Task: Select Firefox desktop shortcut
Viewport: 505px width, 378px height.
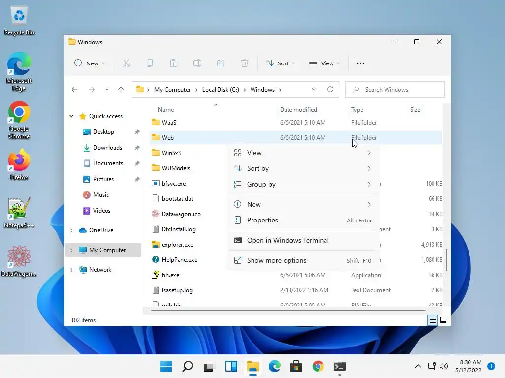Action: tap(19, 164)
